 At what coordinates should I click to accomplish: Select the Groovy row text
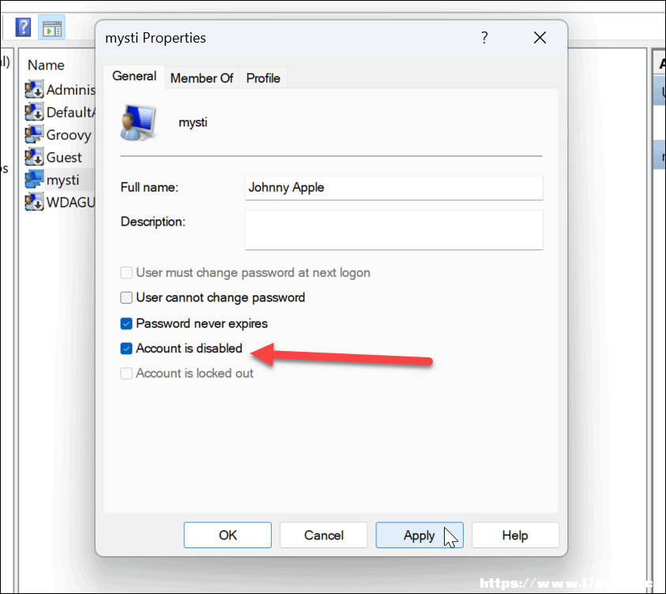[69, 135]
